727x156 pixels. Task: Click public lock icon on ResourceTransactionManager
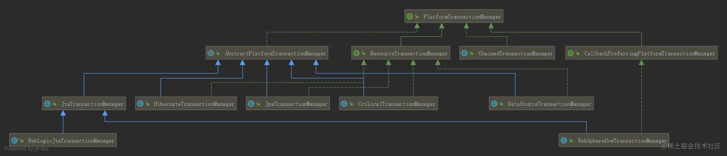363,53
